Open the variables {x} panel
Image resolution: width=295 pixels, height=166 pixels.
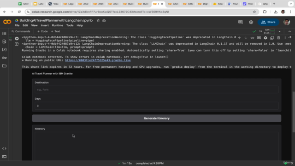tap(4, 49)
